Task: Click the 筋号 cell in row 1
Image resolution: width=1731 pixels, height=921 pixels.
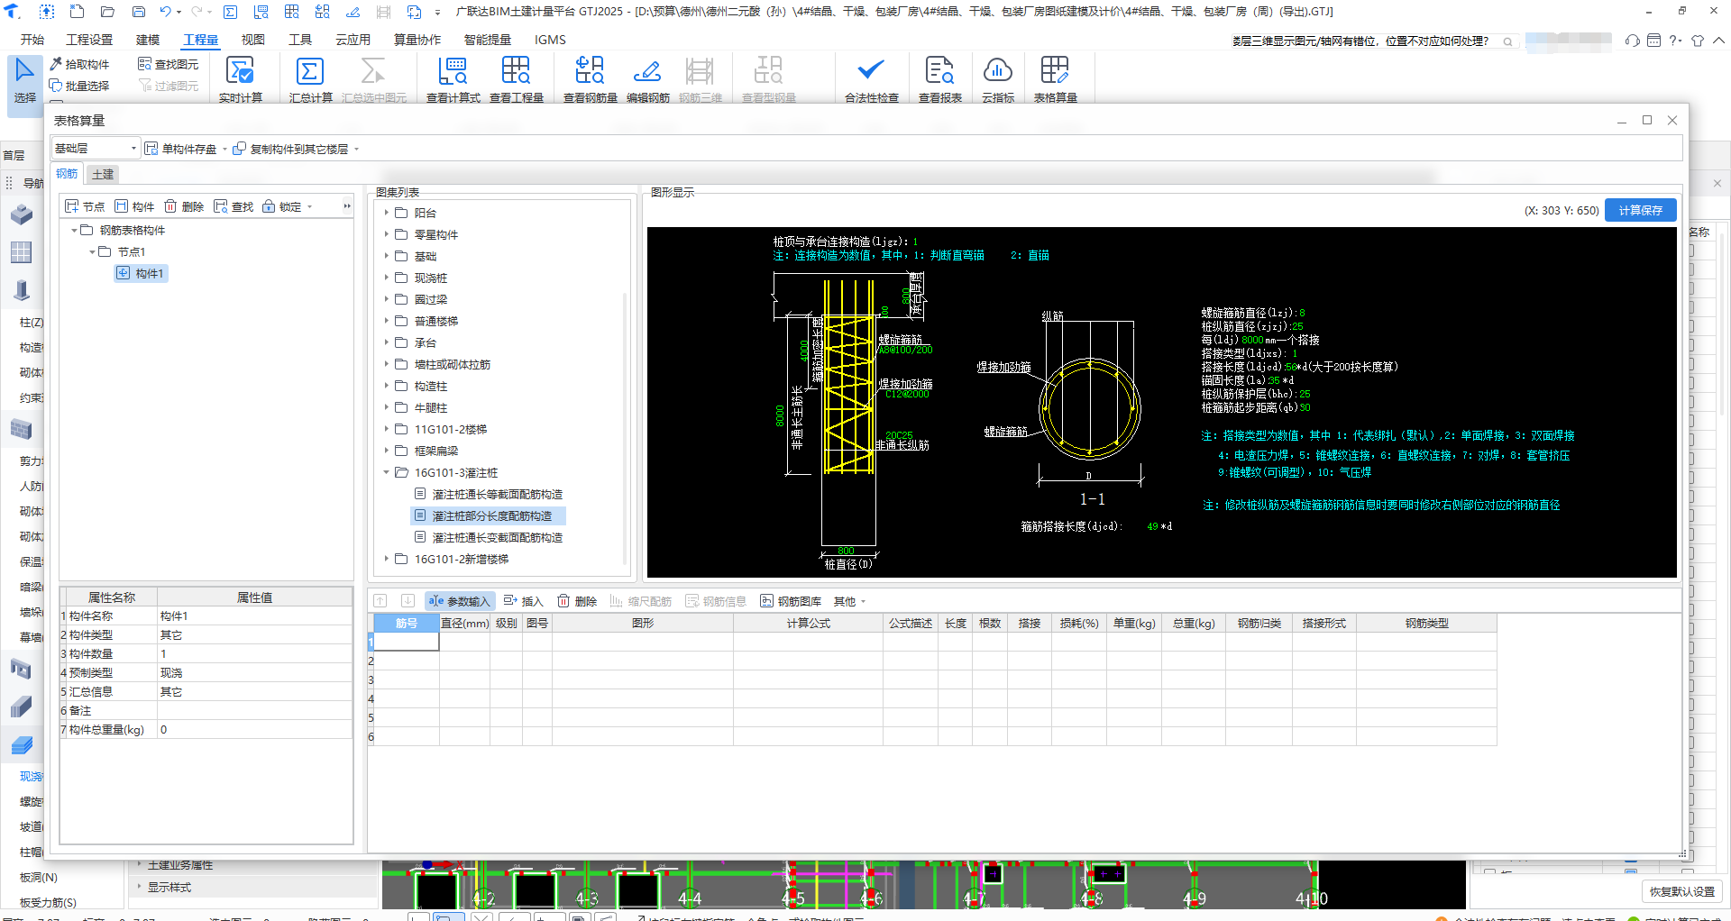Action: 407,642
